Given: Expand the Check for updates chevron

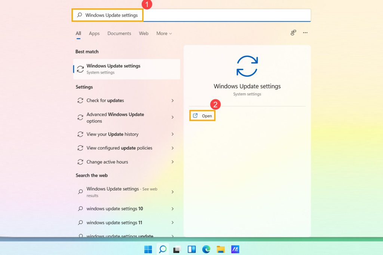Looking at the screenshot, I should tap(172, 100).
